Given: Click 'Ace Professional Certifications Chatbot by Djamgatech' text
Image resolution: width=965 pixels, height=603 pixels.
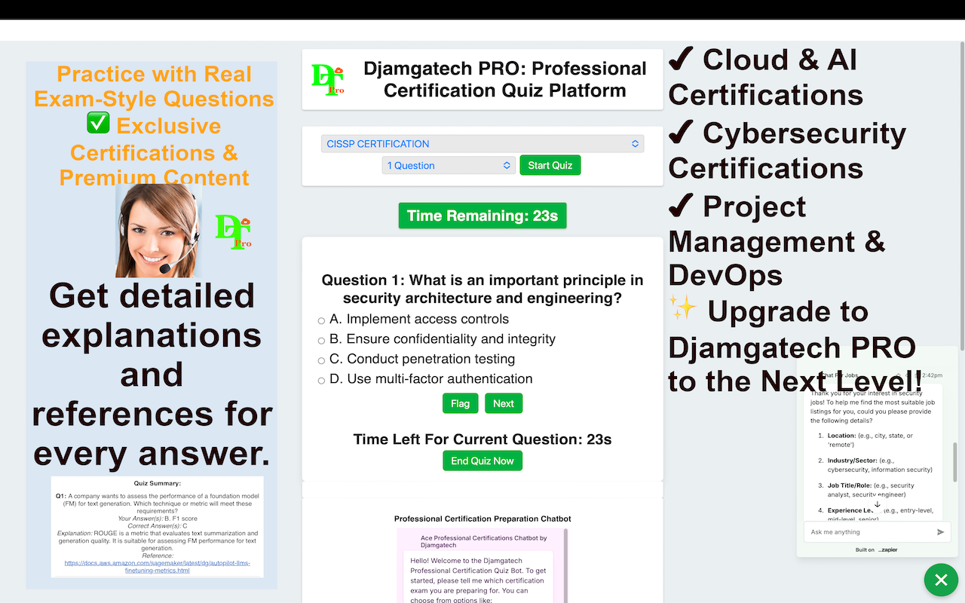Looking at the screenshot, I should [x=484, y=541].
